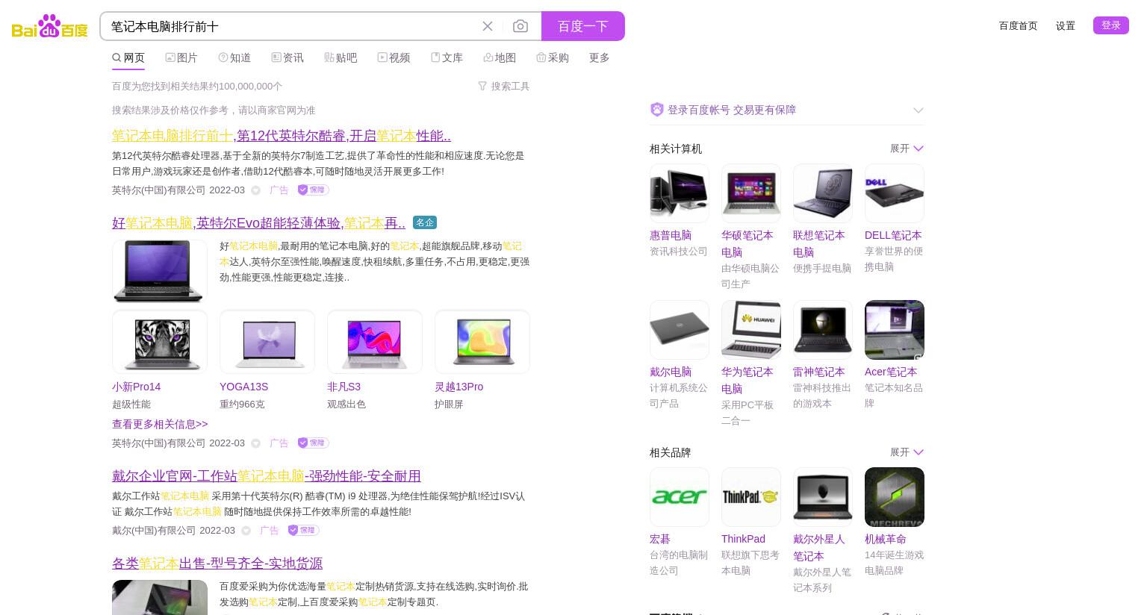
Task: Open DELL笔记本 thumbnail
Action: click(895, 193)
